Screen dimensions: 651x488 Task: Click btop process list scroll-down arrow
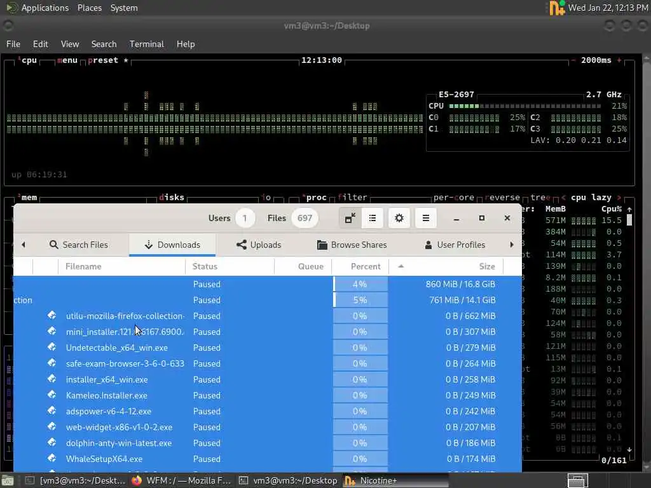click(x=629, y=450)
